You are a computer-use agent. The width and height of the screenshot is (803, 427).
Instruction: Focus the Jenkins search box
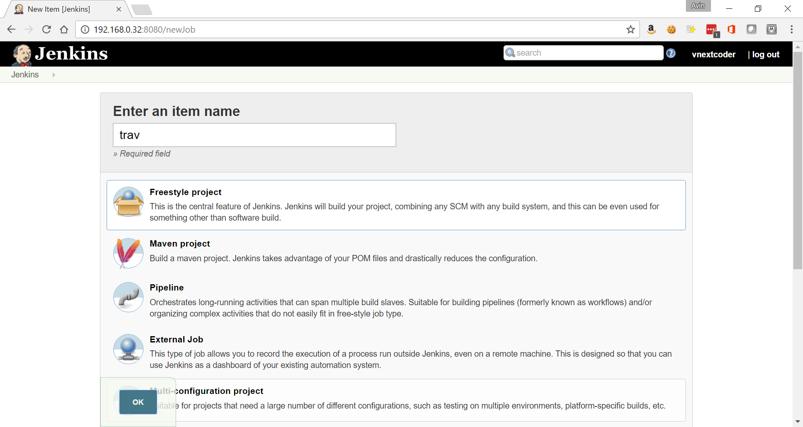tap(583, 53)
